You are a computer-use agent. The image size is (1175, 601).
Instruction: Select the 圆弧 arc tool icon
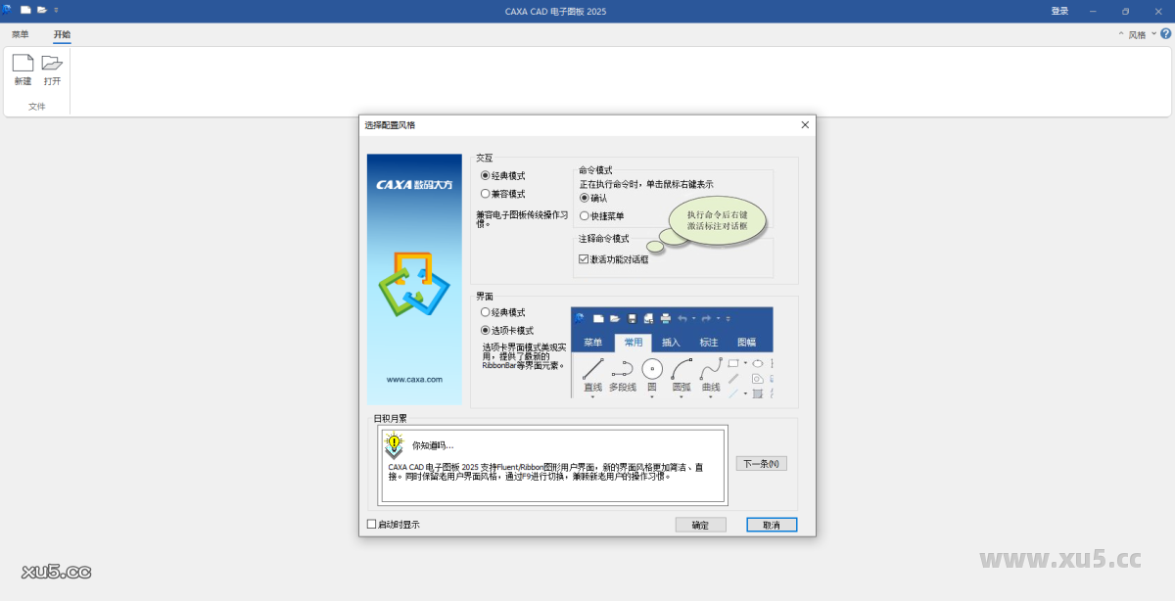point(681,370)
